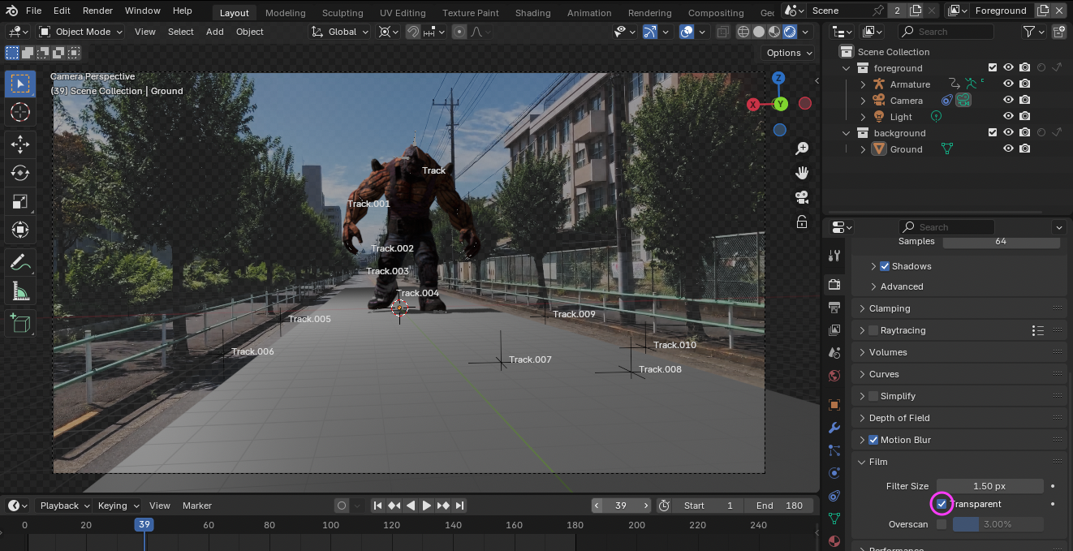Screen dimensions: 1073x551
Task: Uncheck the Transparent film checkbox
Action: (x=942, y=504)
